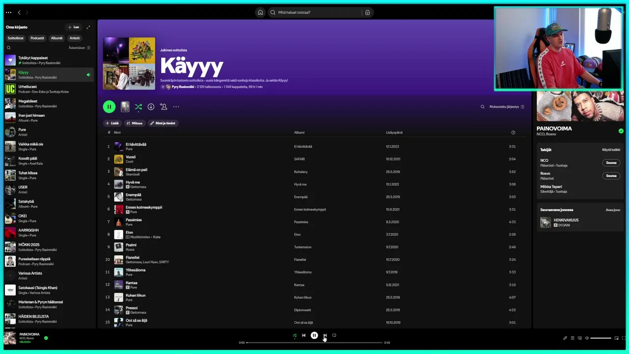Select the Podcastit filter chip
Viewport: 629px width, 354px height.
tap(37, 38)
